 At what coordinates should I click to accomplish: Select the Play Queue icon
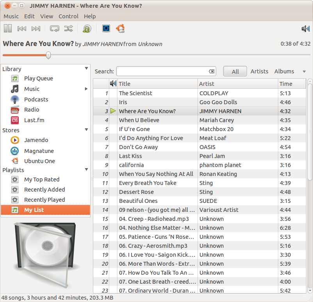[15, 78]
